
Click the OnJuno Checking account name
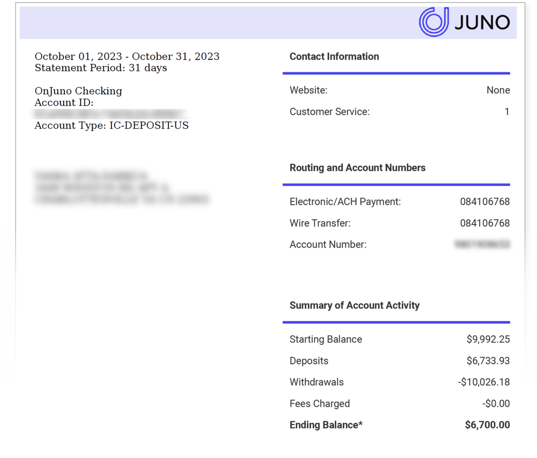[x=78, y=91]
